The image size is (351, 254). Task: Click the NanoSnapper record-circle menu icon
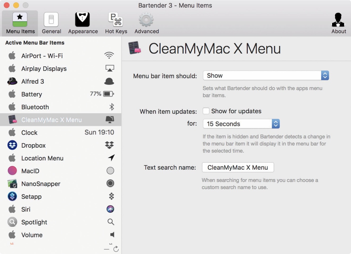pos(110,183)
